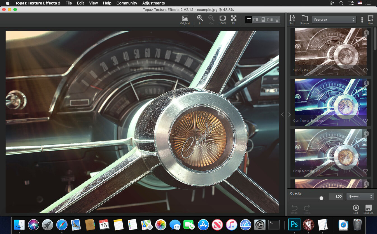
Task: Adjust the Opacity slider handle
Action: click(321, 198)
